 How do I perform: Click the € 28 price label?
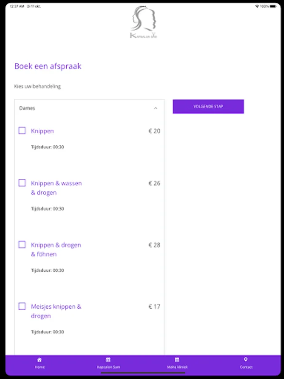point(154,245)
